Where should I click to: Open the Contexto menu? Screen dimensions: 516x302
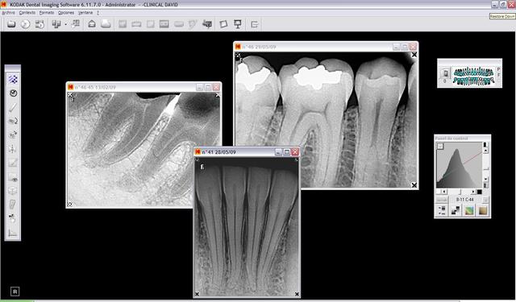(27, 13)
